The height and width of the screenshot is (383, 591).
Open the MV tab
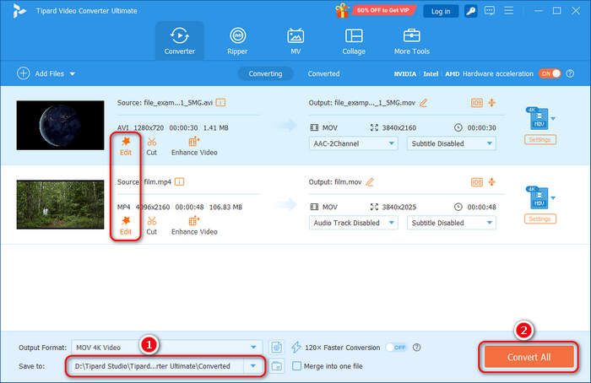(x=295, y=41)
